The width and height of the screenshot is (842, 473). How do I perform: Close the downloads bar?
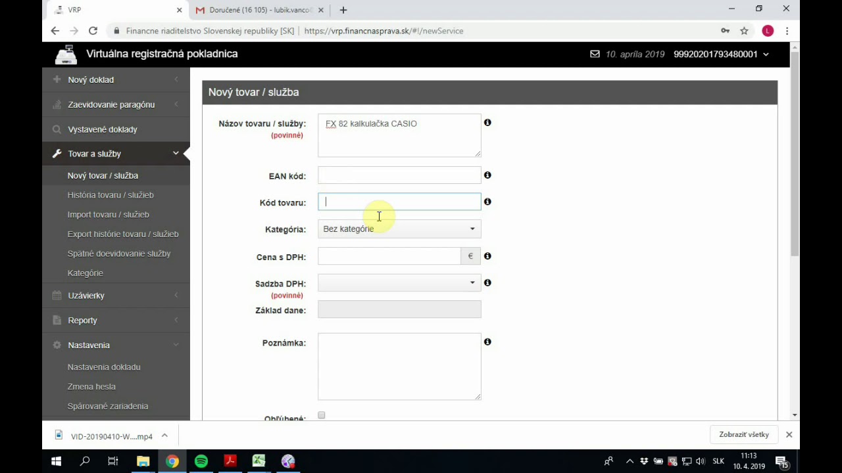pyautogui.click(x=789, y=435)
